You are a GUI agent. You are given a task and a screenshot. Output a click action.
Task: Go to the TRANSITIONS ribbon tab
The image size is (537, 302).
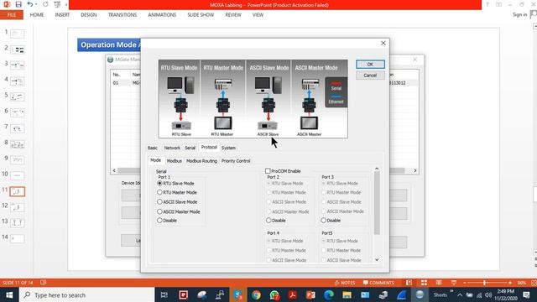[x=123, y=15]
